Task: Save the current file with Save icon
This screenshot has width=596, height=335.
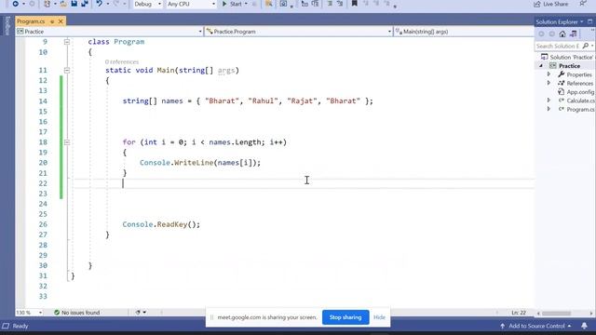Action: point(74,4)
